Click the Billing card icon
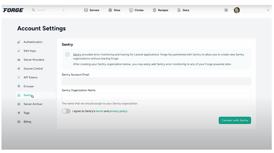274x153 pixels. [19, 122]
